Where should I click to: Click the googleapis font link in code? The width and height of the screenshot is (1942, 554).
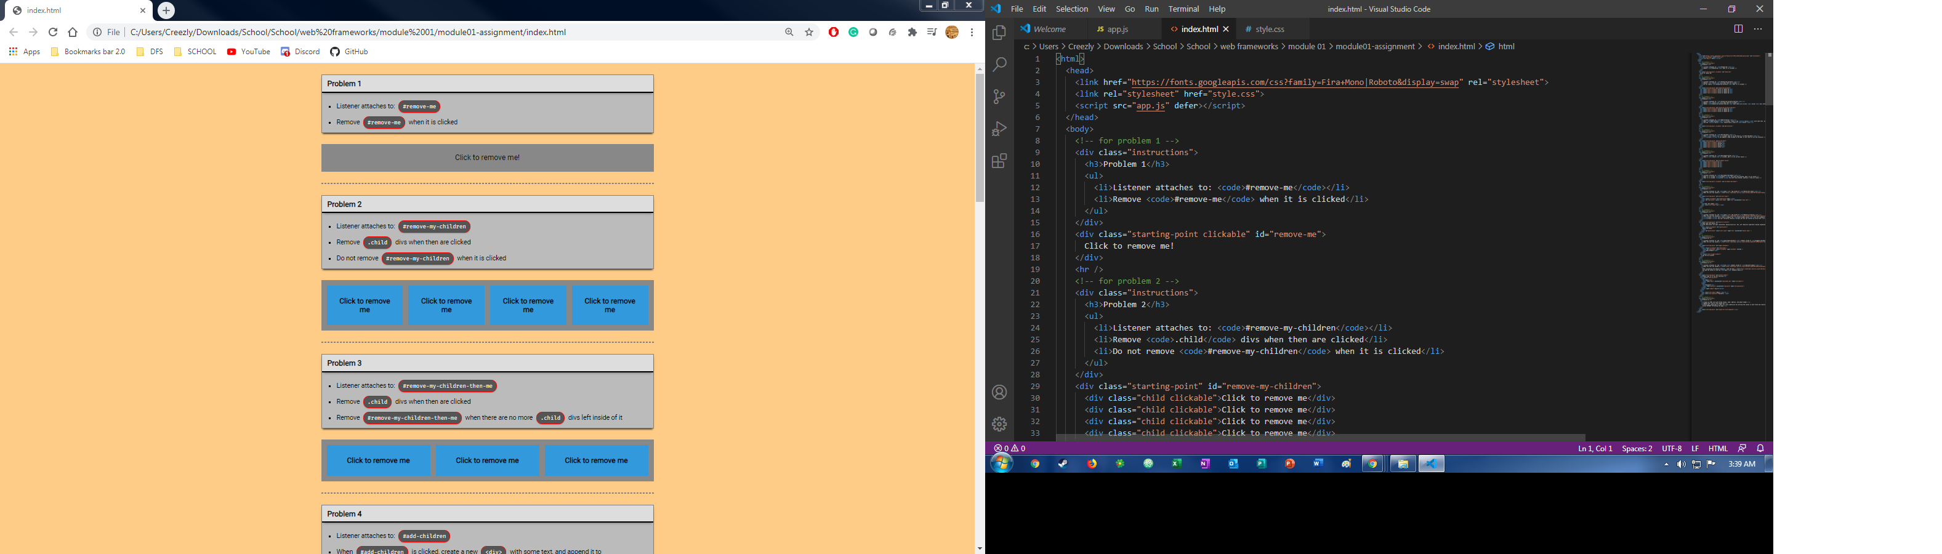pyautogui.click(x=1294, y=83)
